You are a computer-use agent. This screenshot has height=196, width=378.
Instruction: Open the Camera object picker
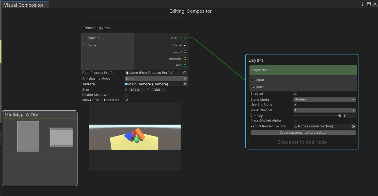point(186,84)
